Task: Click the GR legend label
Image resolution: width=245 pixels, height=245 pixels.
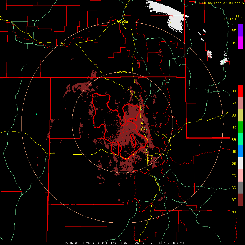Action: pos(234,103)
